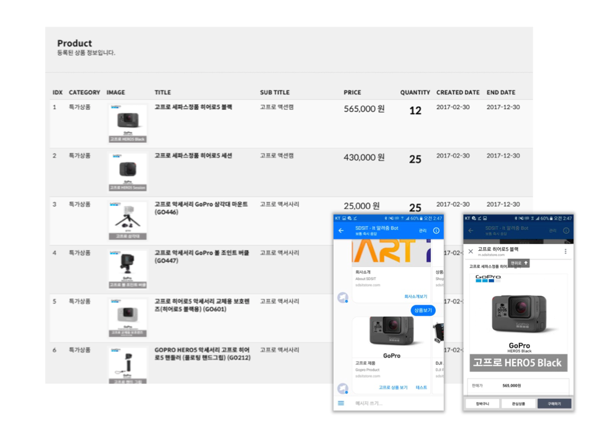Select title 고프로 세파스정품 히어로5 세션
602x435 pixels.
[193, 156]
